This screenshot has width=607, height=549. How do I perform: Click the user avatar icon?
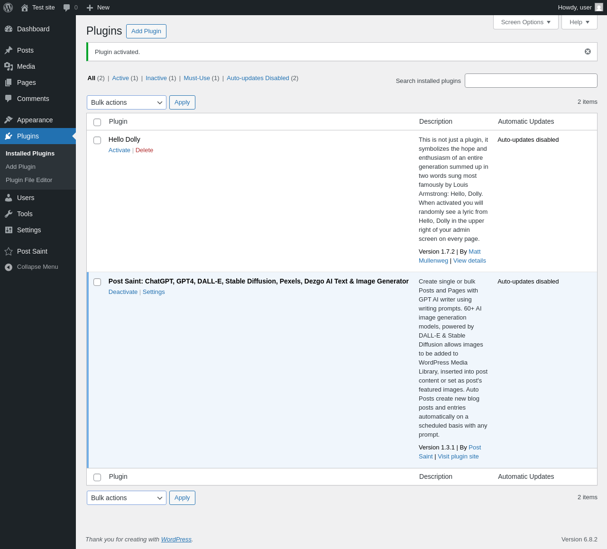[x=599, y=8]
